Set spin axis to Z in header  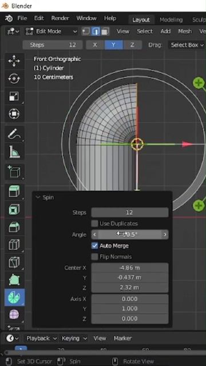pos(132,45)
